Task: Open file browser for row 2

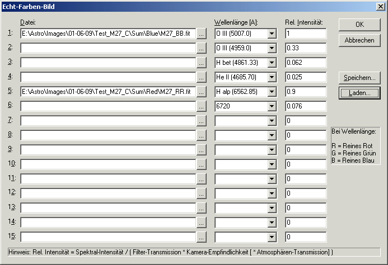Action: pos(202,48)
